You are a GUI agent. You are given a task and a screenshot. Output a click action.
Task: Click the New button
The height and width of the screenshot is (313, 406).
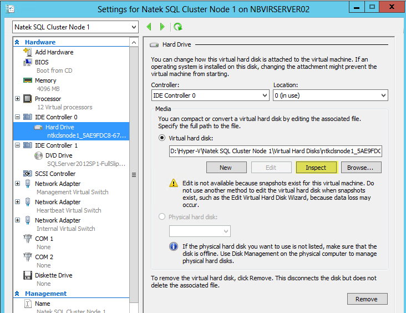click(x=226, y=168)
